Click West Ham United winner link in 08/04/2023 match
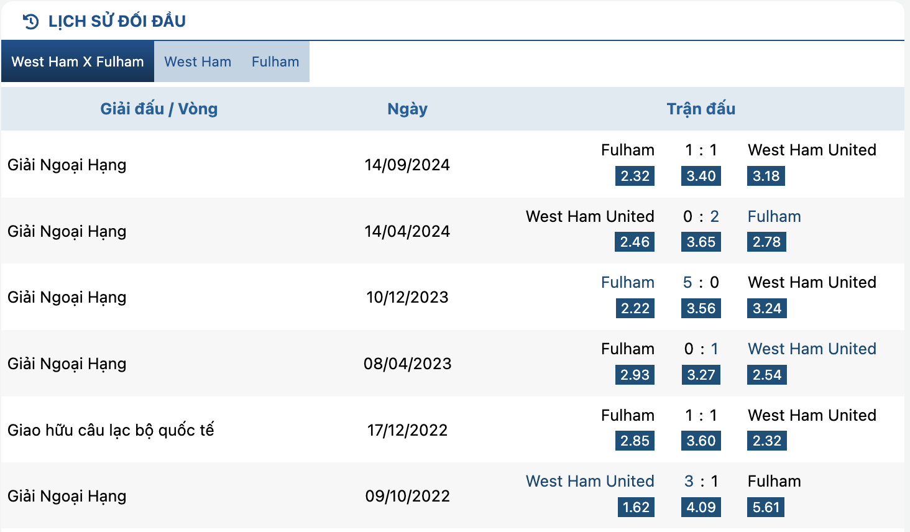 point(812,349)
